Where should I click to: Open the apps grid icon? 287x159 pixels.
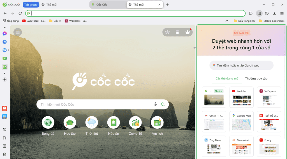tap(177, 32)
